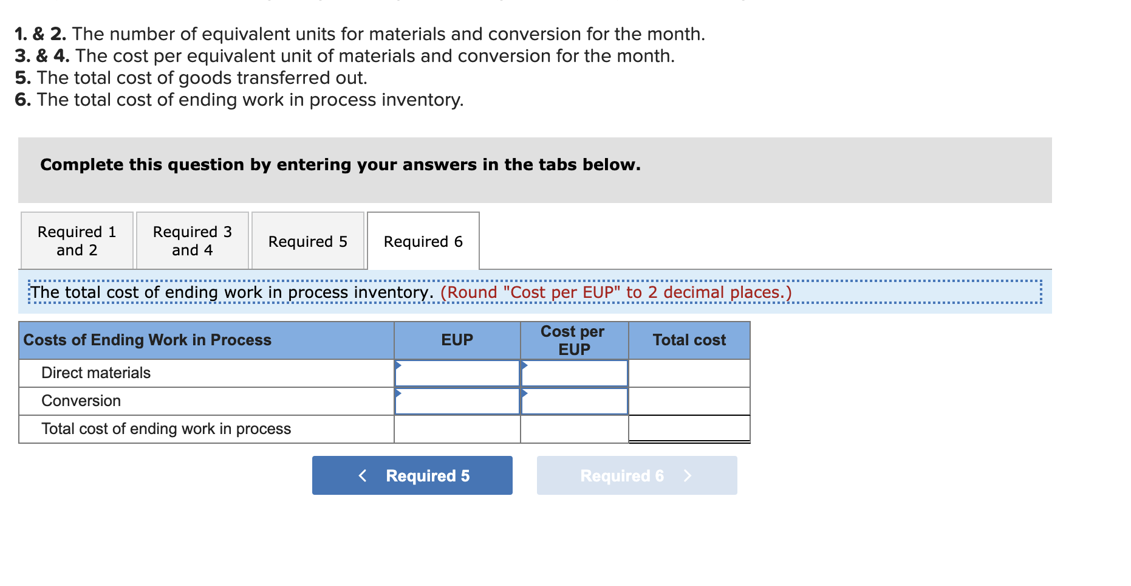
Task: Click the blue flag marker in Conversion EUP cell
Action: point(400,395)
